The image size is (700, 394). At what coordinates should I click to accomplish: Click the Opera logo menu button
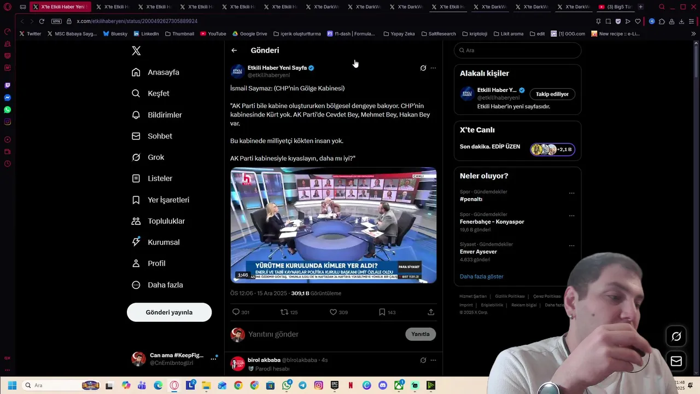tap(7, 7)
